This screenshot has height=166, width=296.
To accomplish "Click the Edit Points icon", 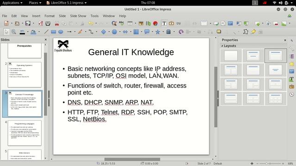I will tap(246, 32).
